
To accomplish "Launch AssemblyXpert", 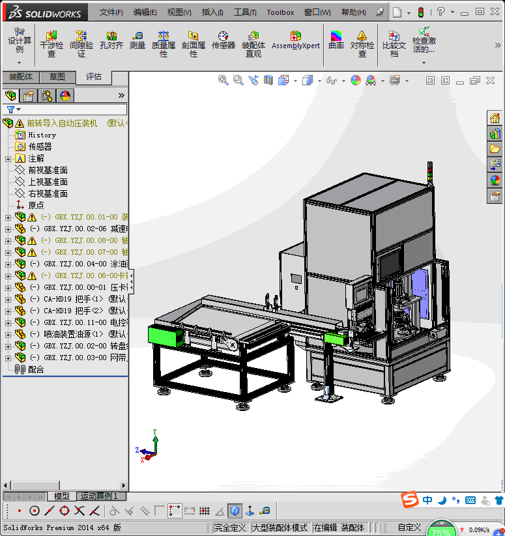I will point(296,40).
